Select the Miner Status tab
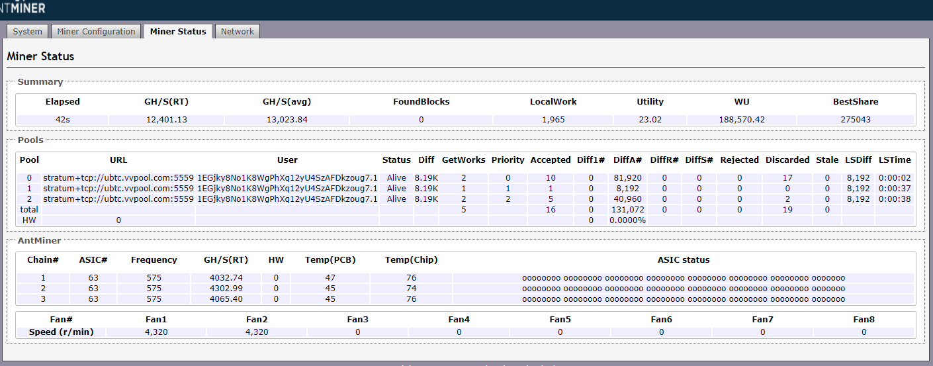 [178, 31]
